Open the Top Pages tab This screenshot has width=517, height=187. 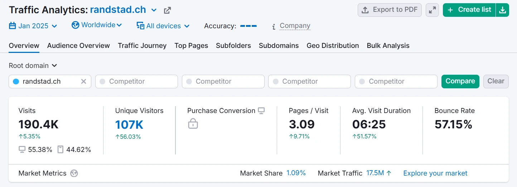pos(191,45)
